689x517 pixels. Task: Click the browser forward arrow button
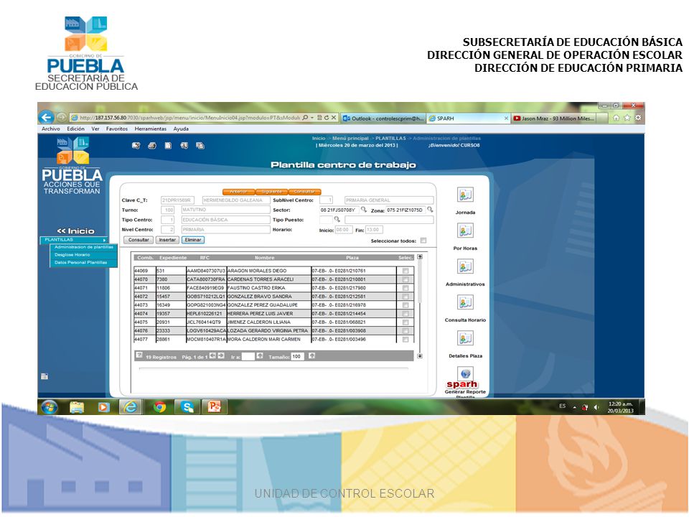pyautogui.click(x=61, y=117)
